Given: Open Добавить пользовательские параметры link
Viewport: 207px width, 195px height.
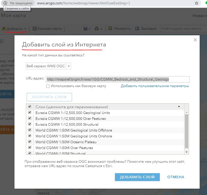Looking at the screenshot, I should coord(155,86).
